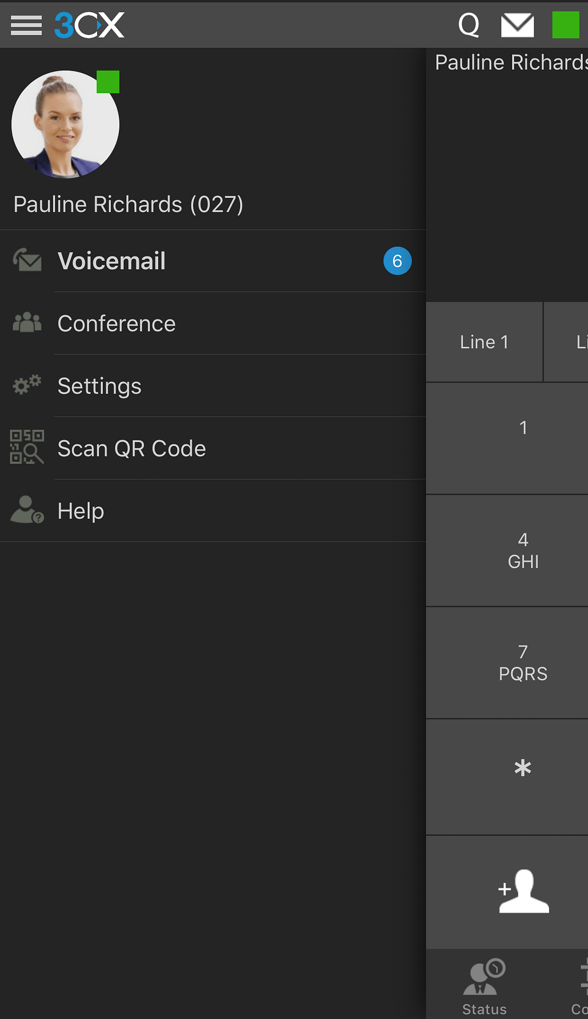Tap dialpad key 7 PQRS

click(507, 663)
